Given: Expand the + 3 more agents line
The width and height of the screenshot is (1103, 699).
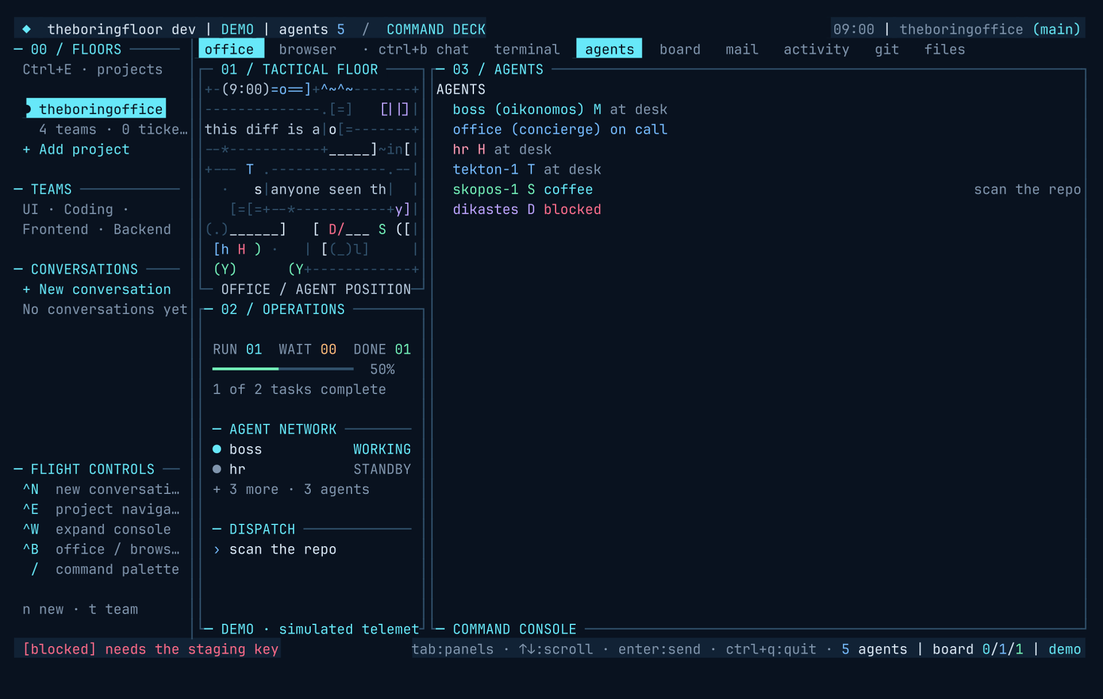Looking at the screenshot, I should point(291,489).
